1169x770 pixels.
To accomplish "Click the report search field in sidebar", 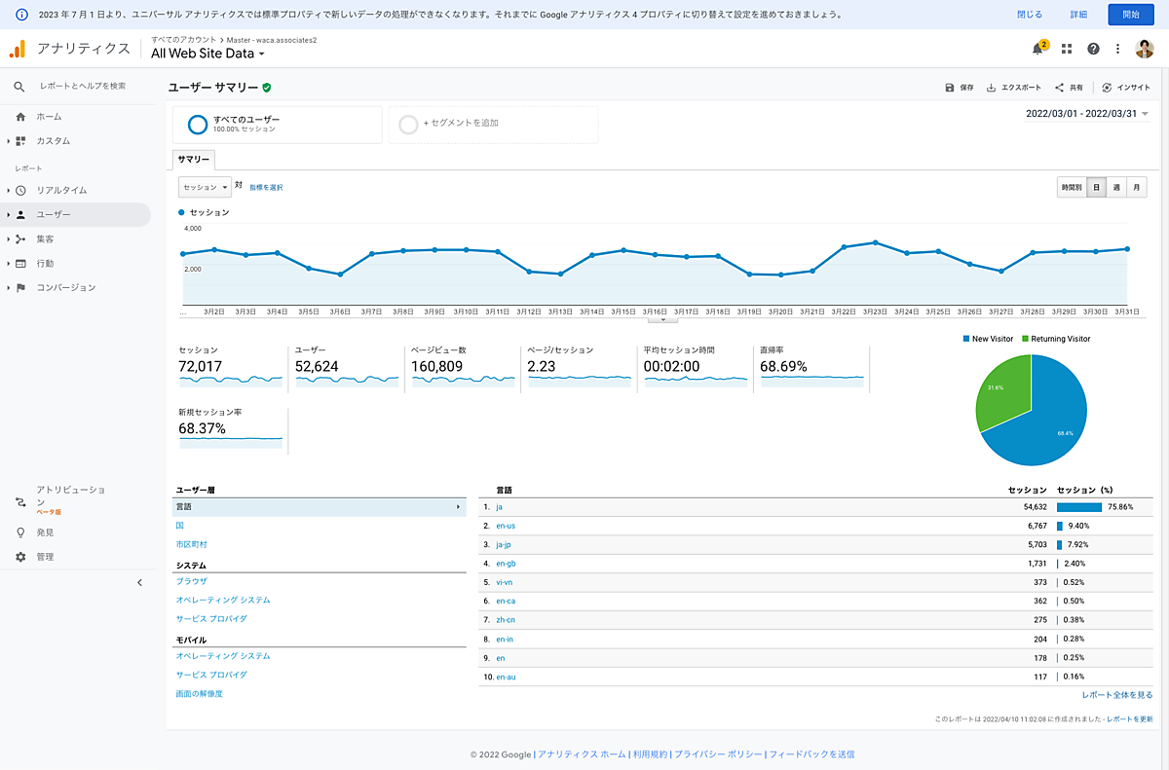I will (83, 86).
